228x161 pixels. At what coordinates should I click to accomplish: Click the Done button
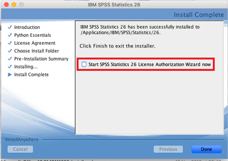206,149
